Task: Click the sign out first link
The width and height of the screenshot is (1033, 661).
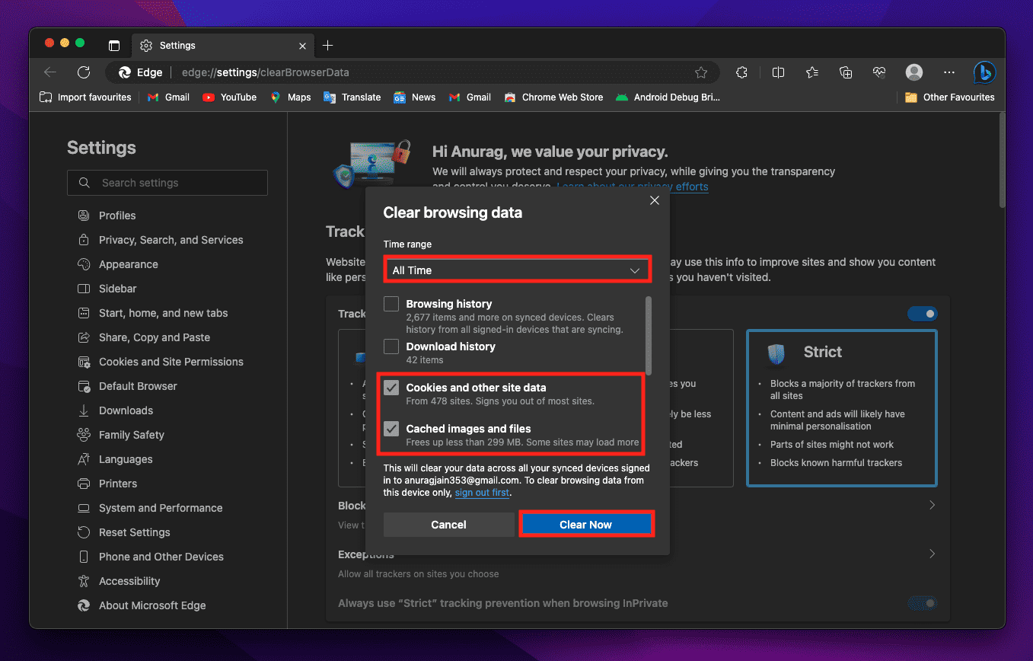Action: [x=482, y=493]
